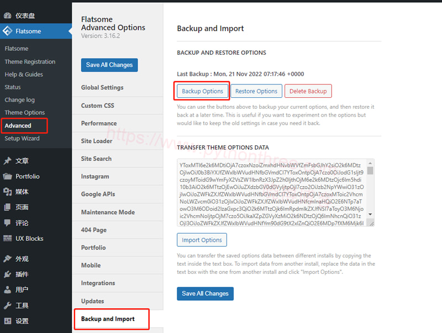Click the Portfolio folder icon
The width and height of the screenshot is (442, 333).
click(8, 176)
